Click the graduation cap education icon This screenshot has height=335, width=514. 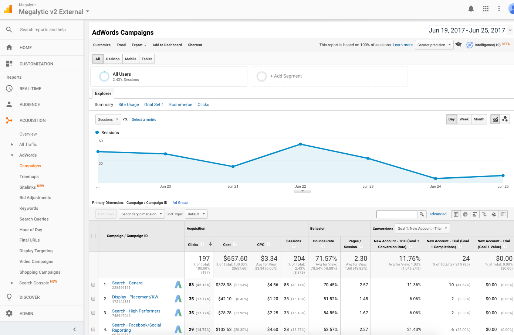pyautogui.click(x=459, y=45)
